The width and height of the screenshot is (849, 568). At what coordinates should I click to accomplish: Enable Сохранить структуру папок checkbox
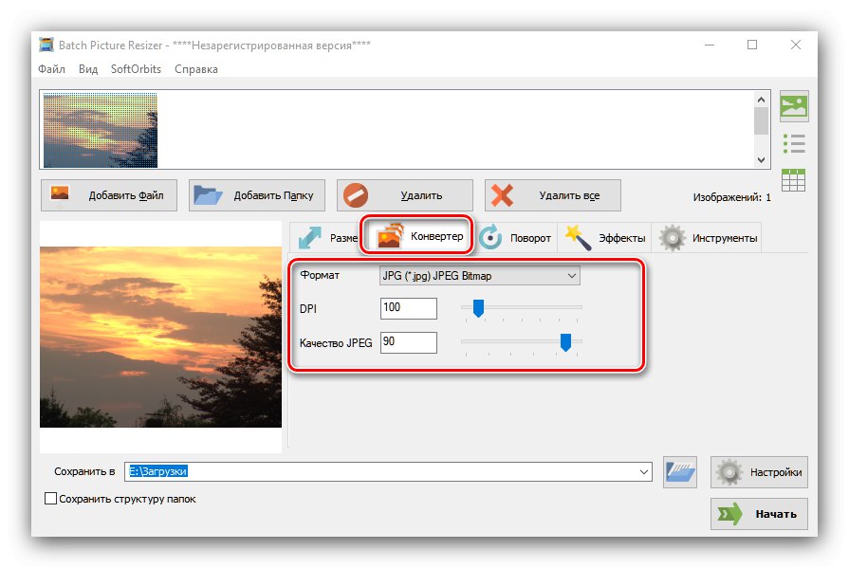50,499
